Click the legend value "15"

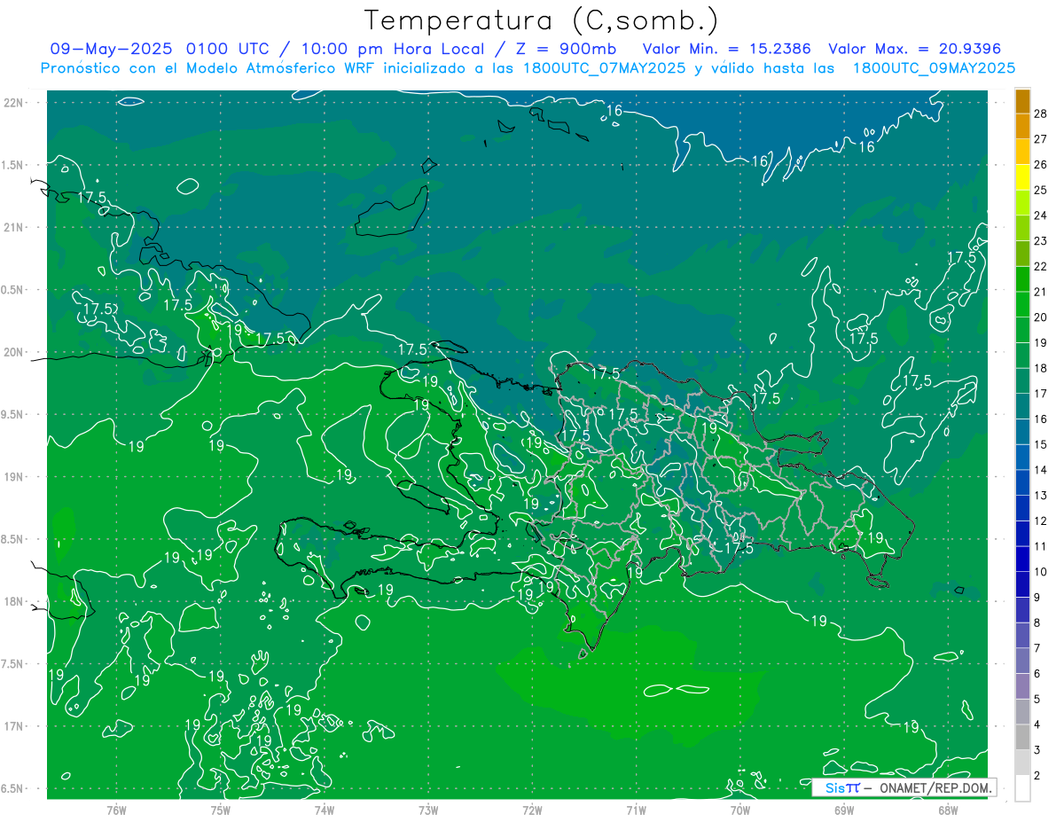coord(1041,444)
